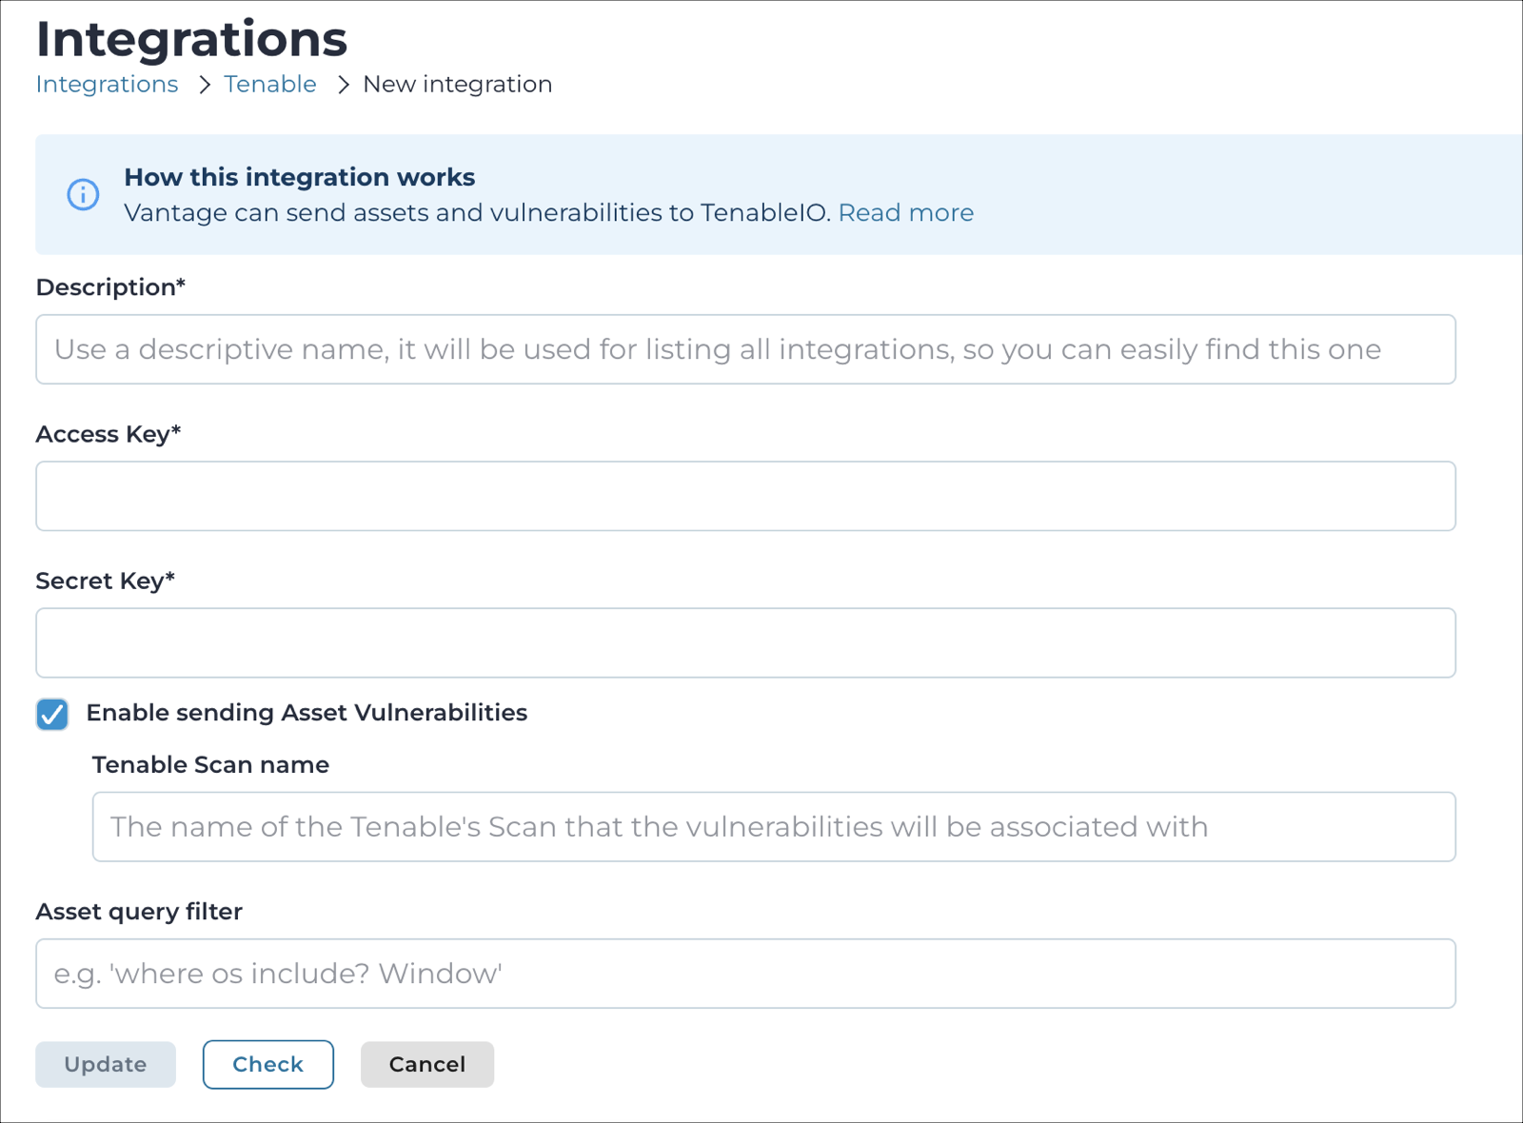Select the Secret Key input field
This screenshot has width=1523, height=1123.
(x=745, y=642)
